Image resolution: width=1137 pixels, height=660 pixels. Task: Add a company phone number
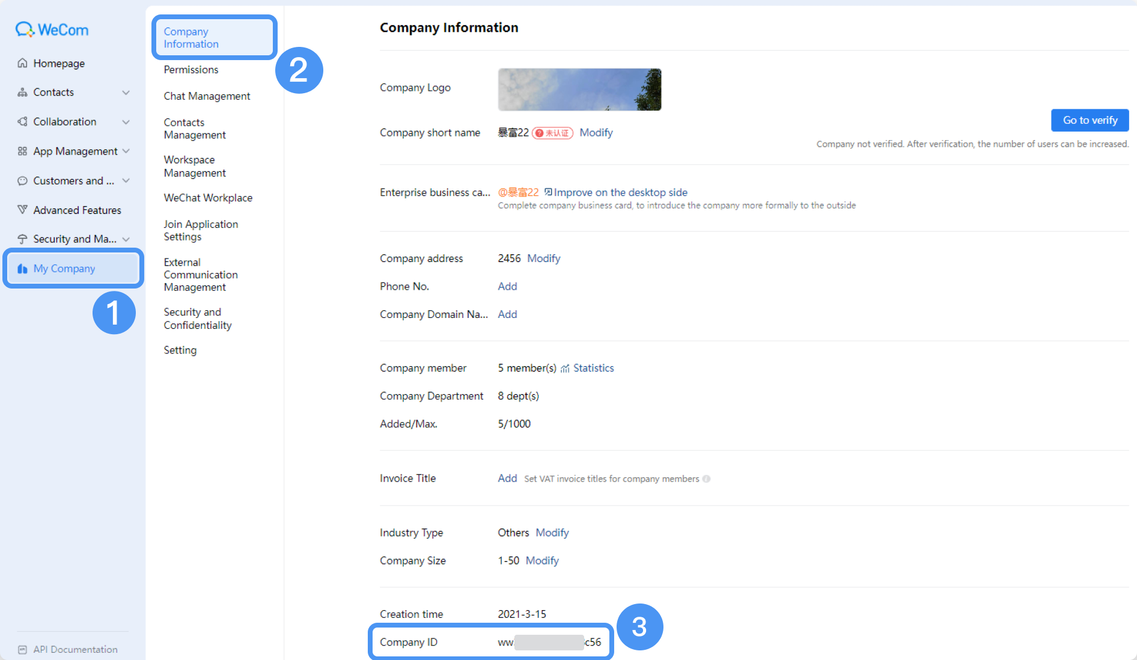point(507,287)
